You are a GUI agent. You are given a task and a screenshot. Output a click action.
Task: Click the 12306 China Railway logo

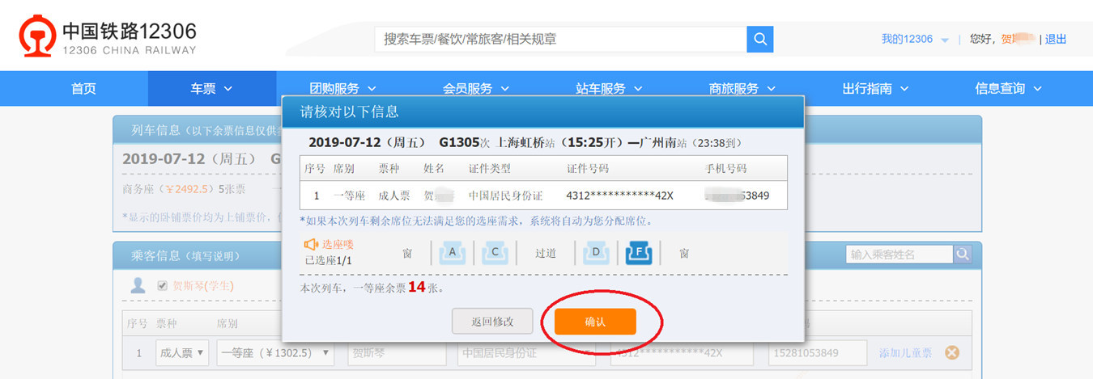point(108,39)
